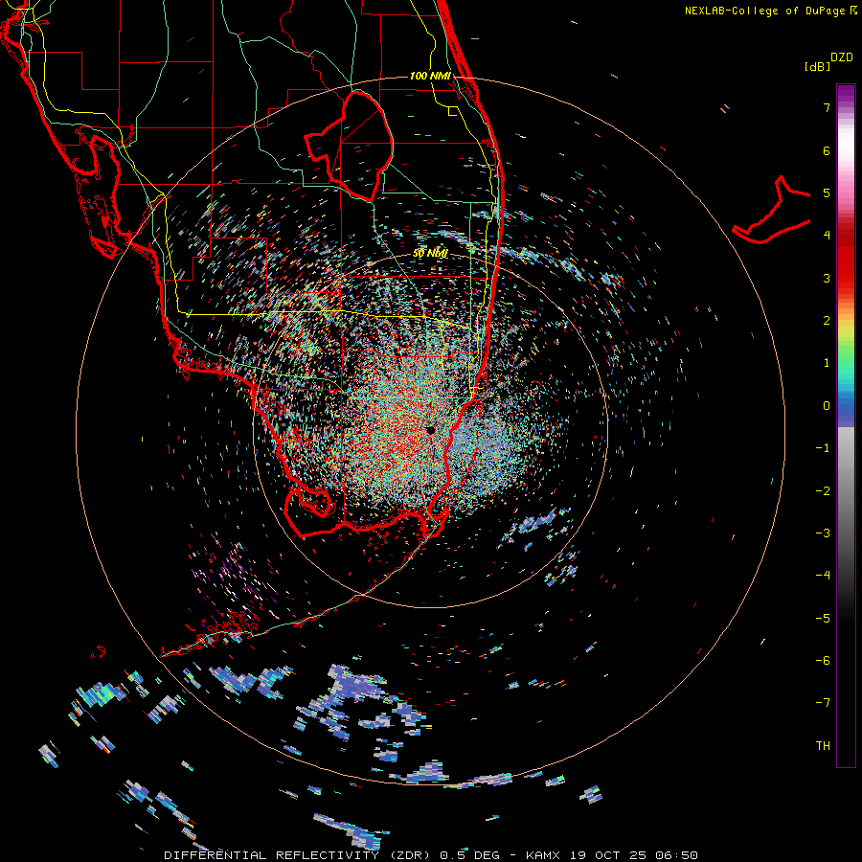Click the 100 NMI range ring label
The width and height of the screenshot is (862, 862).
430,76
